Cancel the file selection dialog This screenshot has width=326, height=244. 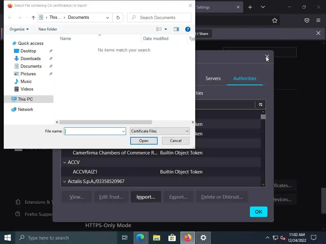(x=176, y=141)
